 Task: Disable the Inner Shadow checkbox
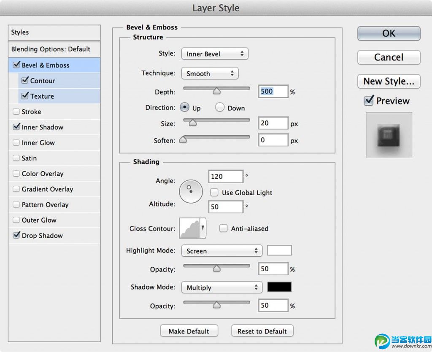point(16,127)
